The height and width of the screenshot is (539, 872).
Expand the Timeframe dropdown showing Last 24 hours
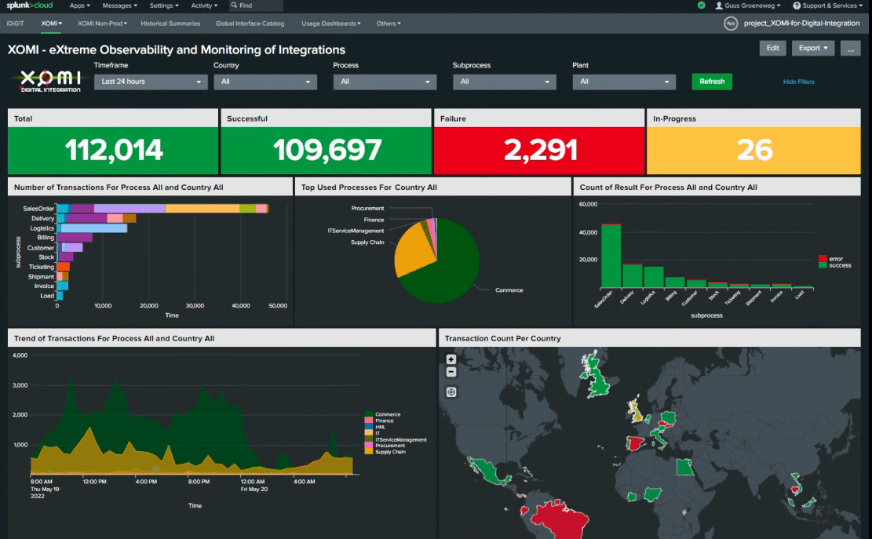(151, 82)
